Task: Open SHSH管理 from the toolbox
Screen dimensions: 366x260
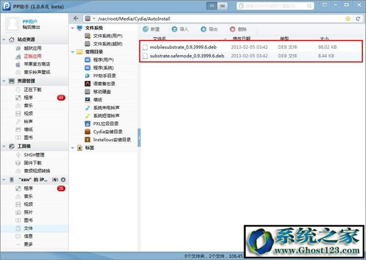Action: tap(34, 155)
